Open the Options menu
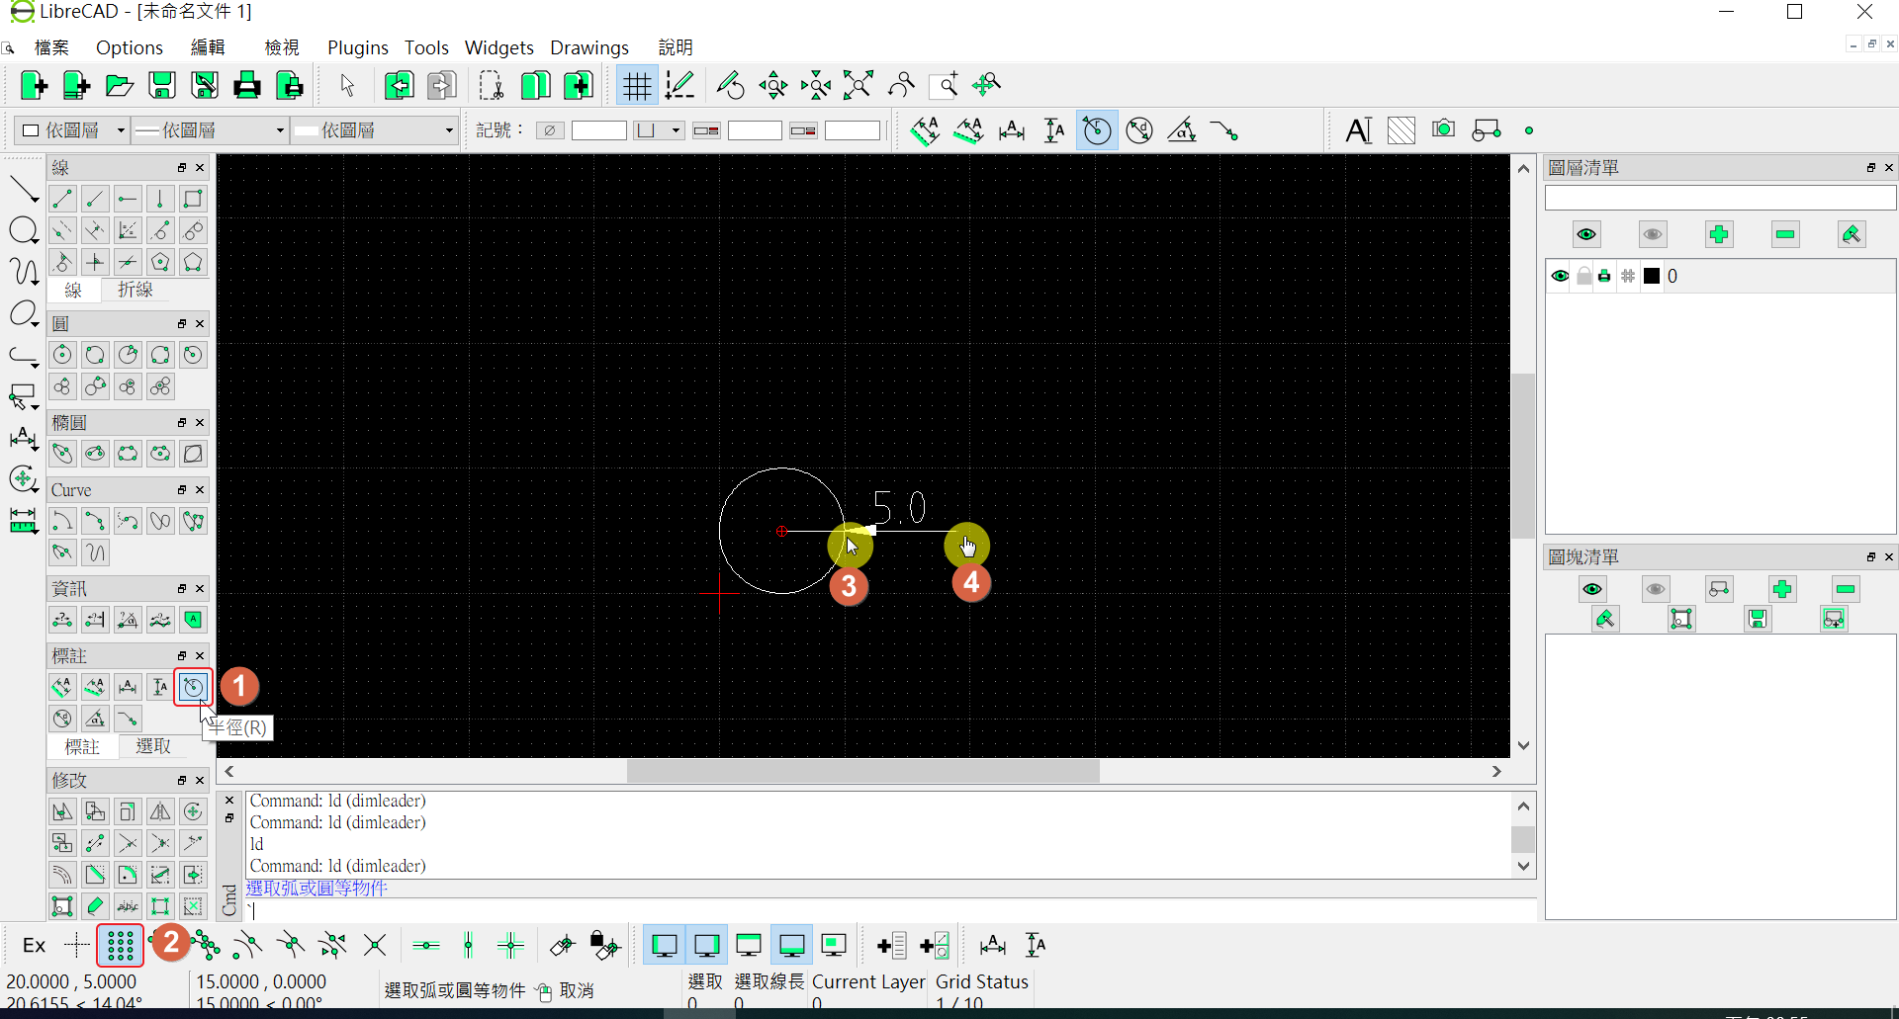The image size is (1899, 1019). pyautogui.click(x=129, y=47)
